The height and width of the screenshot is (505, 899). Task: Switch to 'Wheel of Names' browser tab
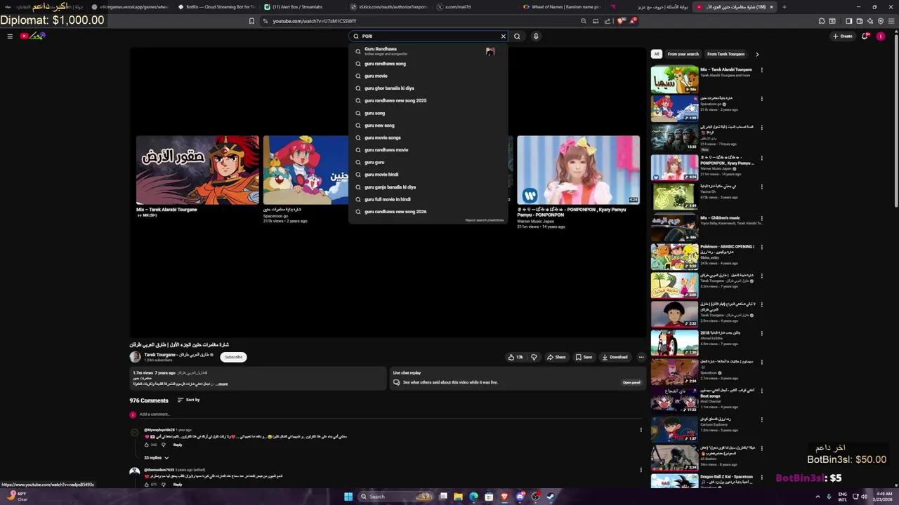coord(562,7)
